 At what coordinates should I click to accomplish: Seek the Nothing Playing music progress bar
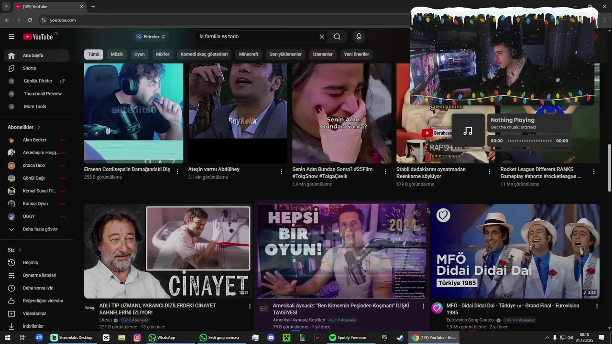point(530,141)
